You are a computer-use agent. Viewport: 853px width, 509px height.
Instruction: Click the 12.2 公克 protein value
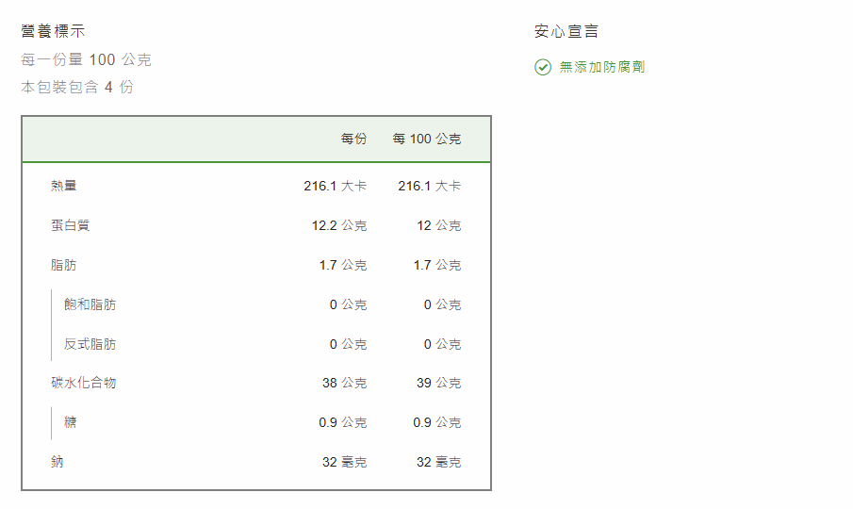pyautogui.click(x=338, y=225)
